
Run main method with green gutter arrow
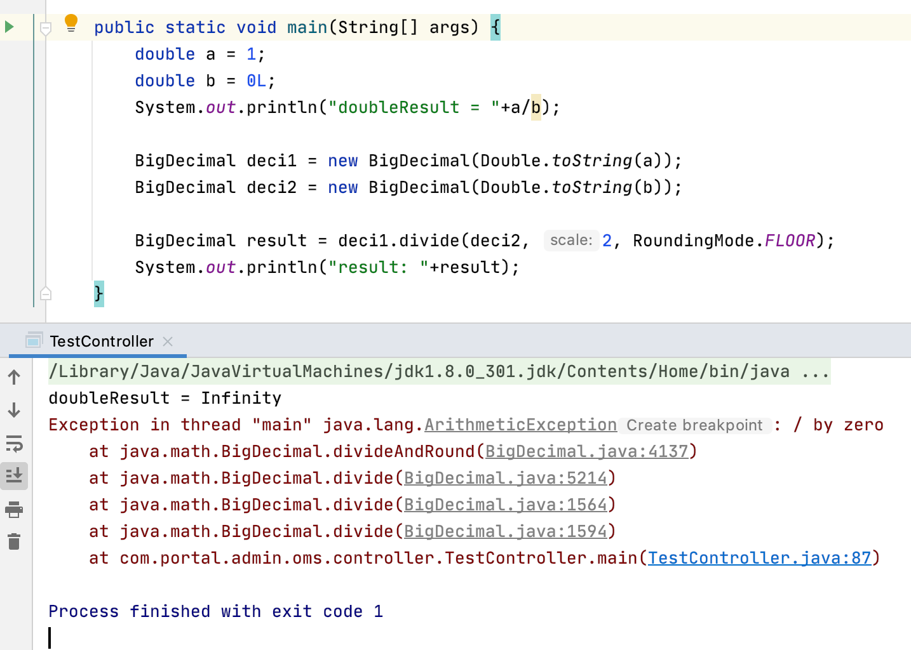point(10,27)
